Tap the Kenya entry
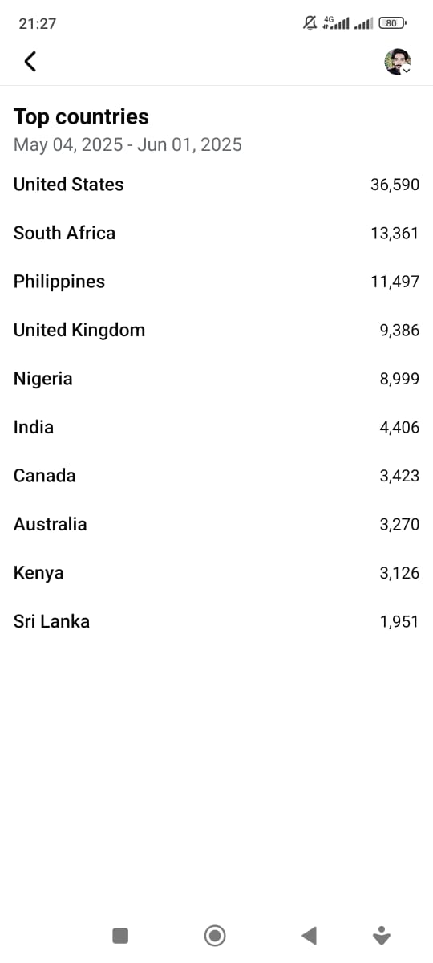 click(216, 573)
